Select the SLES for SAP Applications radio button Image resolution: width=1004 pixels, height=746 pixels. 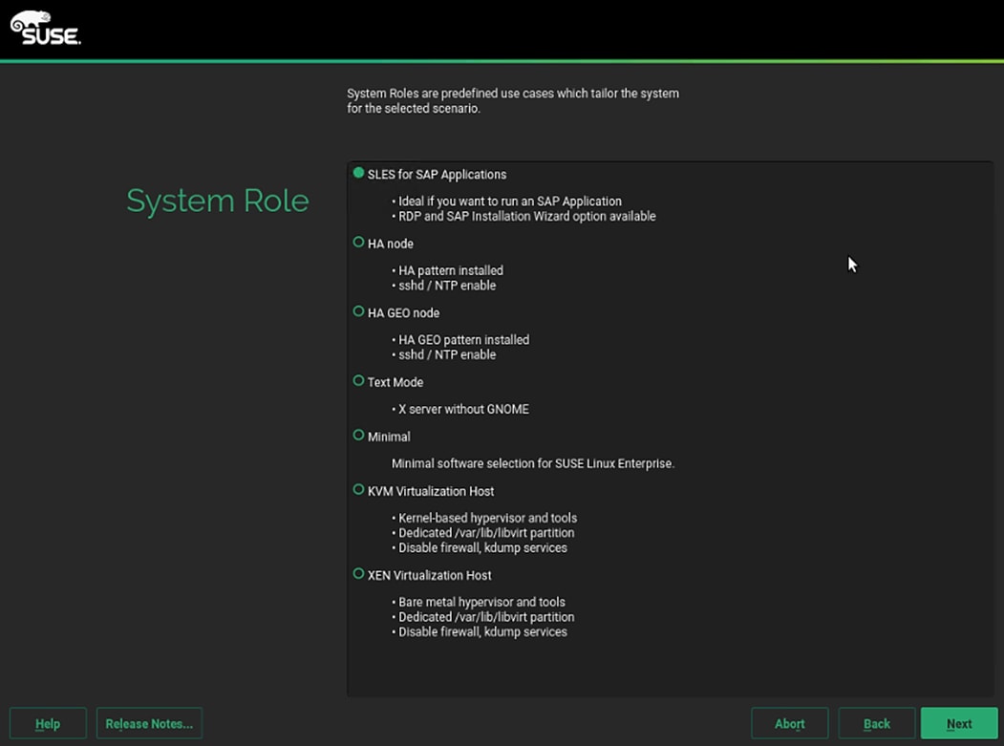[359, 174]
